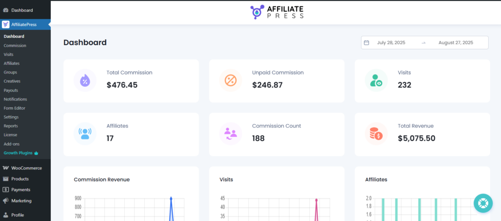Open Payouts in the sidebar menu
501x221 pixels.
click(12, 90)
